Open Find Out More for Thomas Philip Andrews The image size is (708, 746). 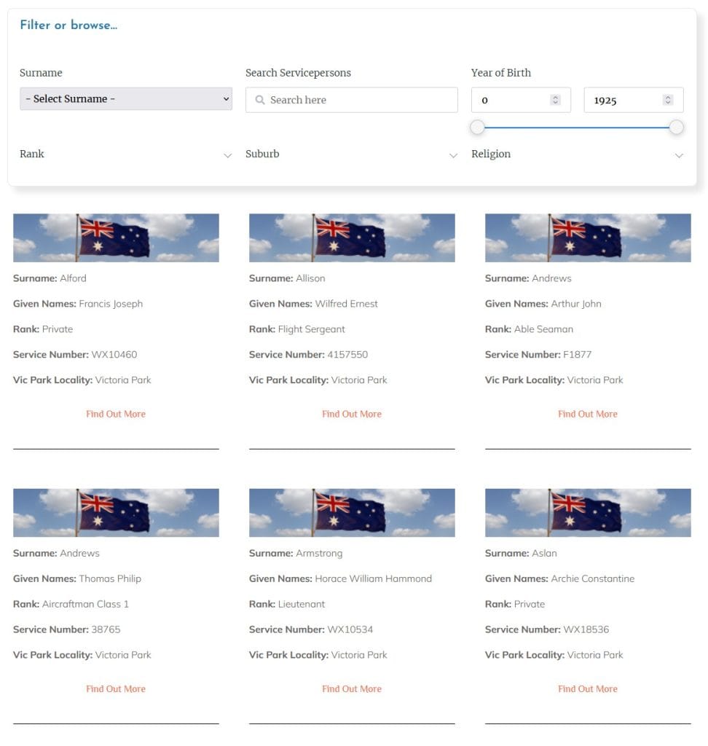click(x=116, y=689)
